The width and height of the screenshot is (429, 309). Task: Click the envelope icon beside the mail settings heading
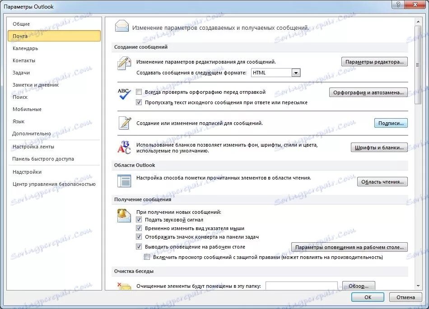[122, 27]
